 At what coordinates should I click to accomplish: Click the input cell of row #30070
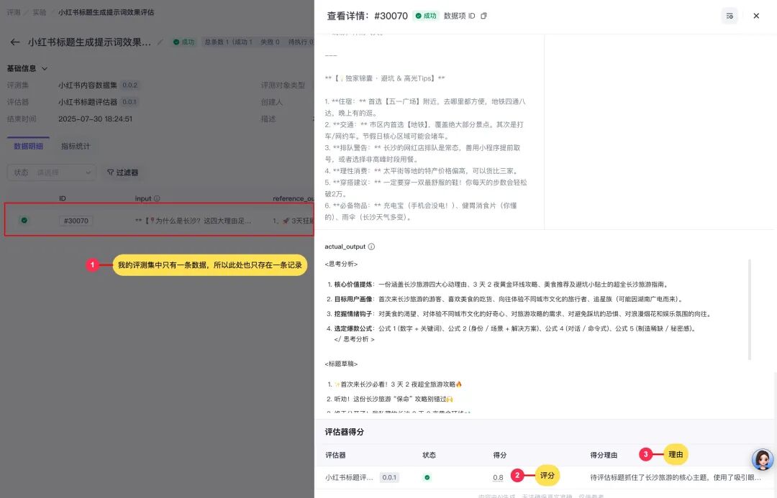tap(194, 221)
